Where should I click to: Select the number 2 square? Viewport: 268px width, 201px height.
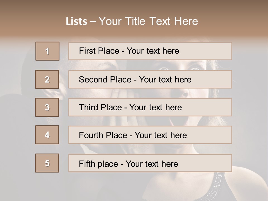point(47,79)
